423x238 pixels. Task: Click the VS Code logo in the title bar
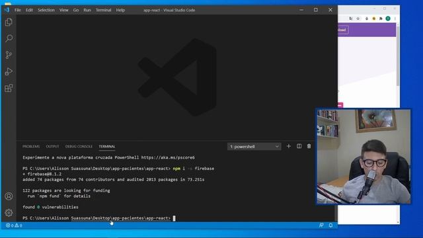pyautogui.click(x=7, y=10)
